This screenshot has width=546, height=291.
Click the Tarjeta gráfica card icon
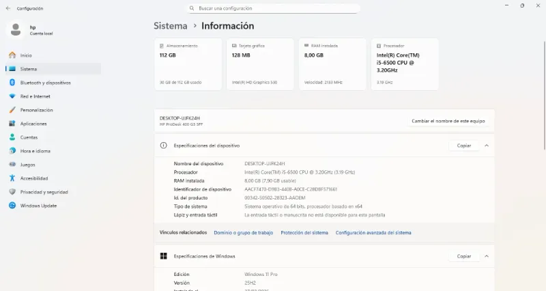pyautogui.click(x=234, y=46)
